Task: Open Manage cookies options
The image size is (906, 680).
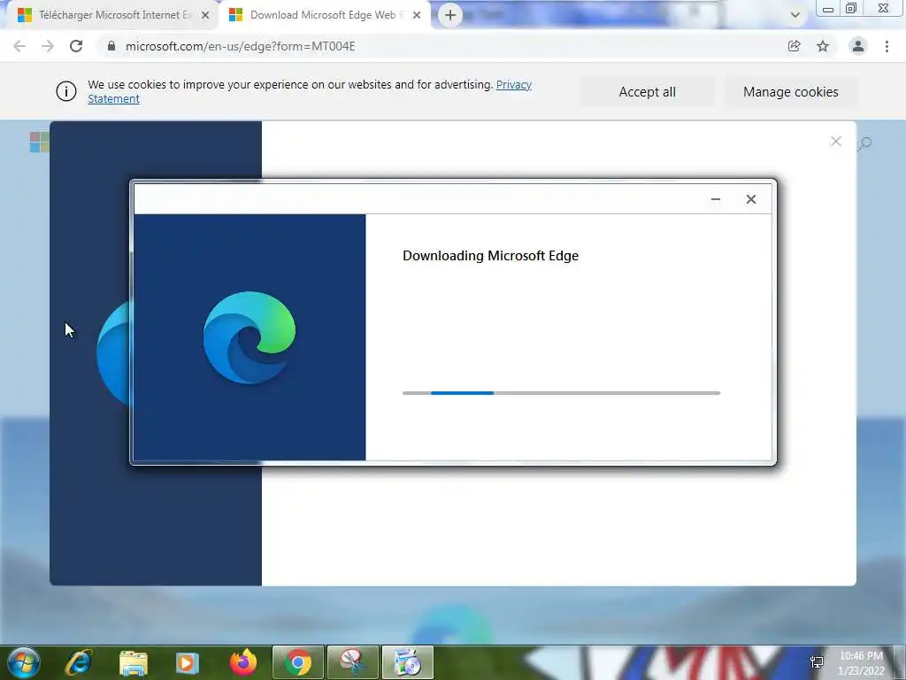Action: pyautogui.click(x=790, y=92)
